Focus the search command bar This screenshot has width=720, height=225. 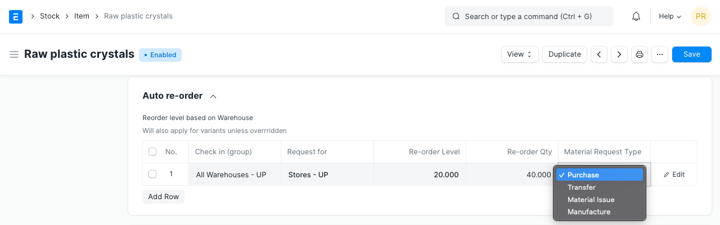[529, 16]
